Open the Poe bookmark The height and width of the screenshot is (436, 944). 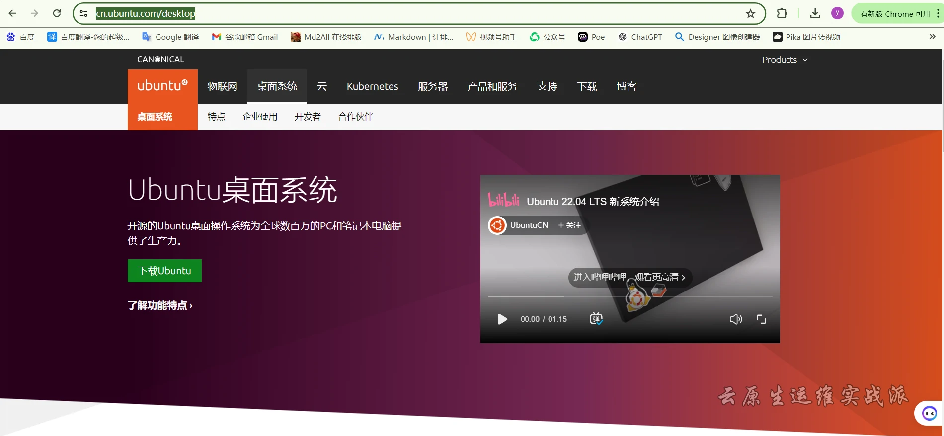click(591, 37)
